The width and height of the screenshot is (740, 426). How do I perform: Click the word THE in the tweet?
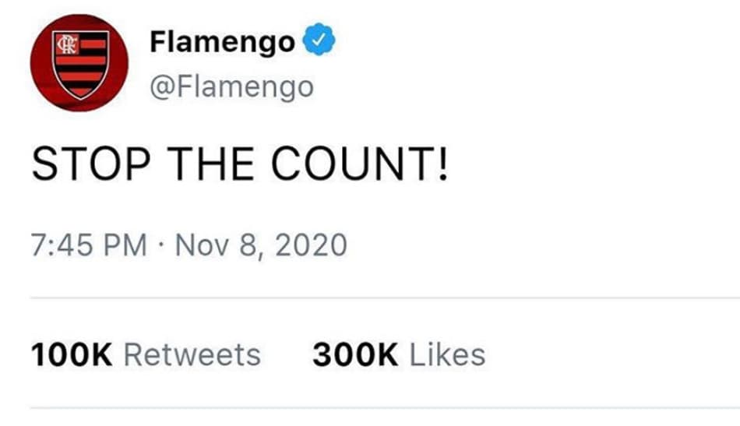[x=210, y=164]
